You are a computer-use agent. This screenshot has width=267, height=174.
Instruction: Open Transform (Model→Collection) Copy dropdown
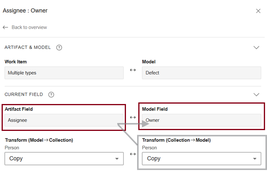click(x=64, y=159)
